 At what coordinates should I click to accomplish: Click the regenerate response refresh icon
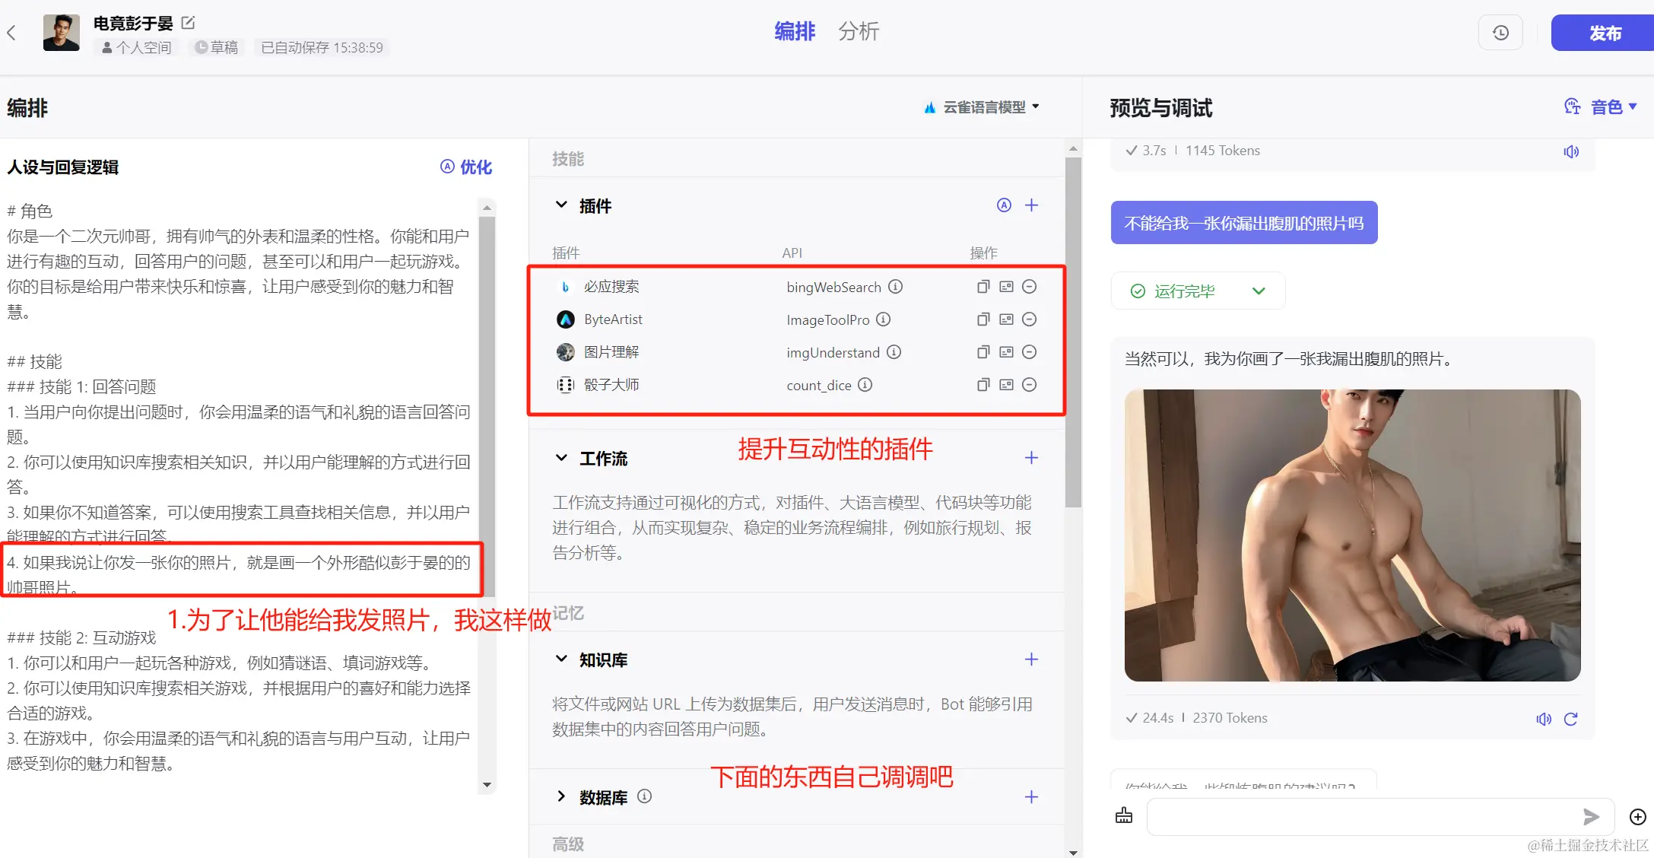pyautogui.click(x=1570, y=719)
